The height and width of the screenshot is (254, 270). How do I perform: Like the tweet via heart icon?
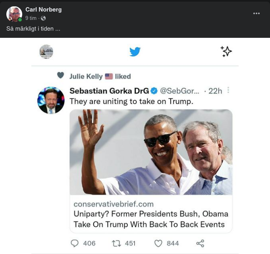point(158,243)
